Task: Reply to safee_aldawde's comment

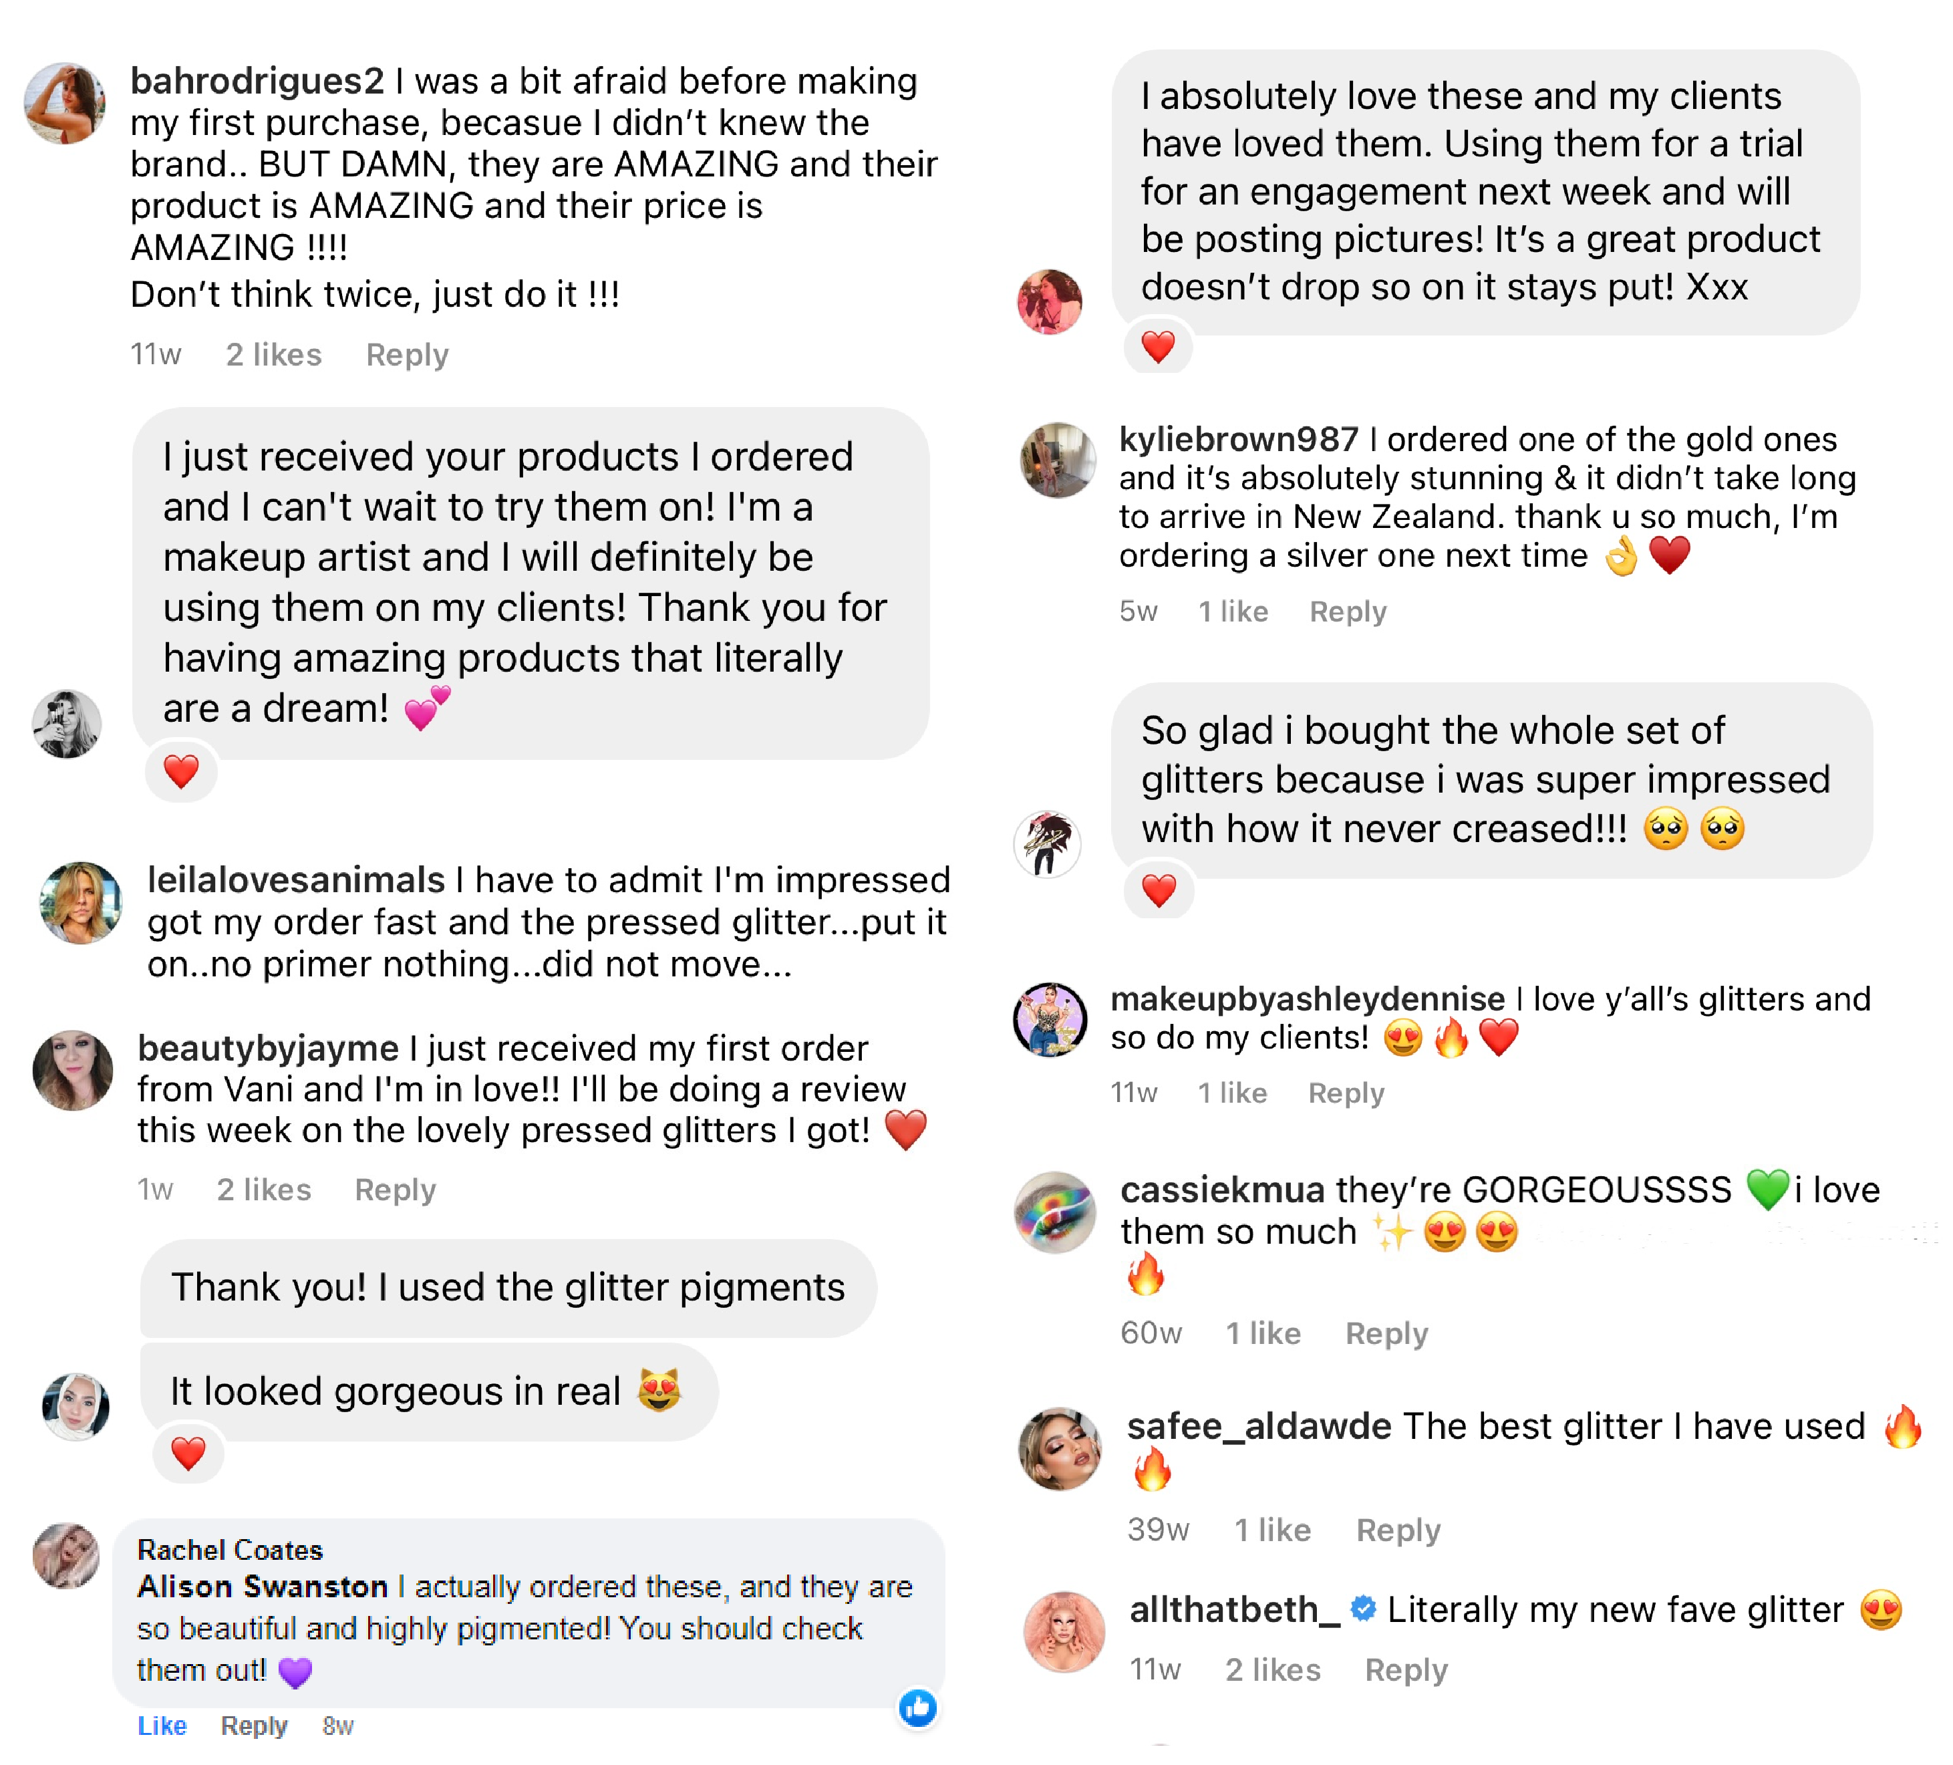Action: coord(1398,1530)
